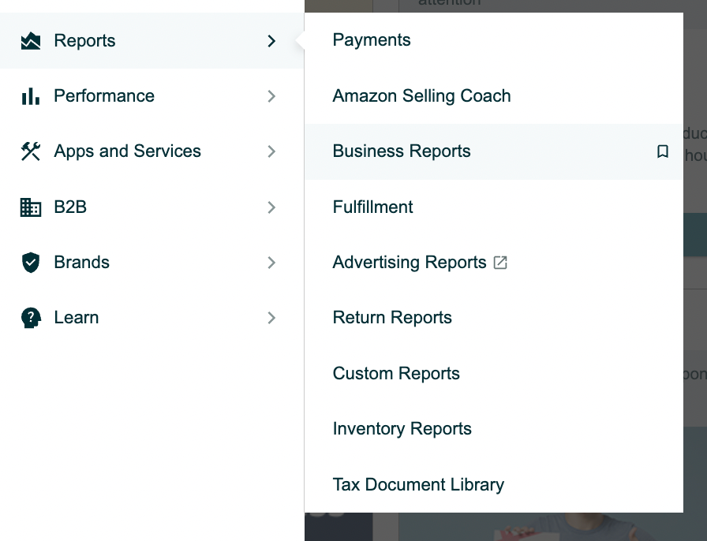Open the Apps and Services menu item

click(152, 151)
